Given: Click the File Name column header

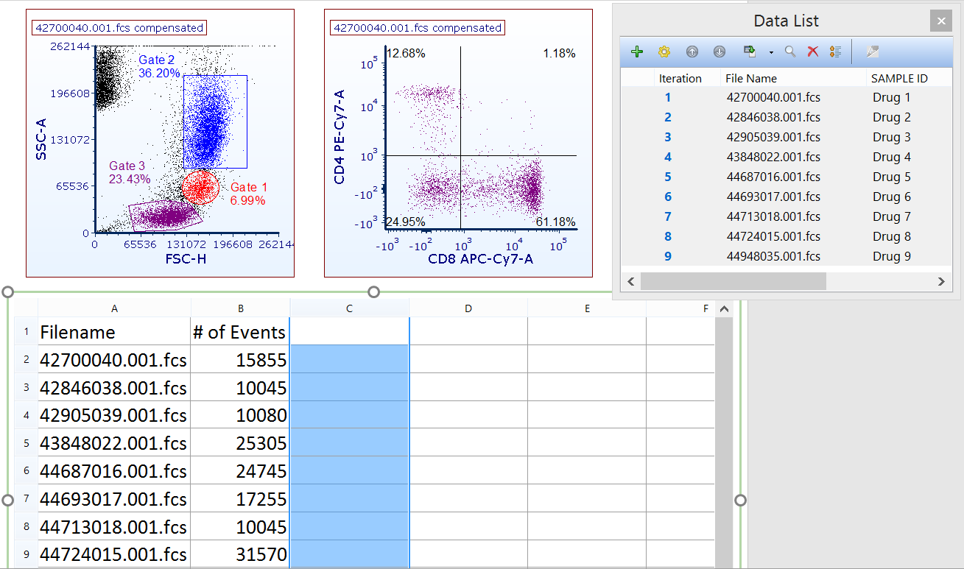Looking at the screenshot, I should pyautogui.click(x=751, y=78).
